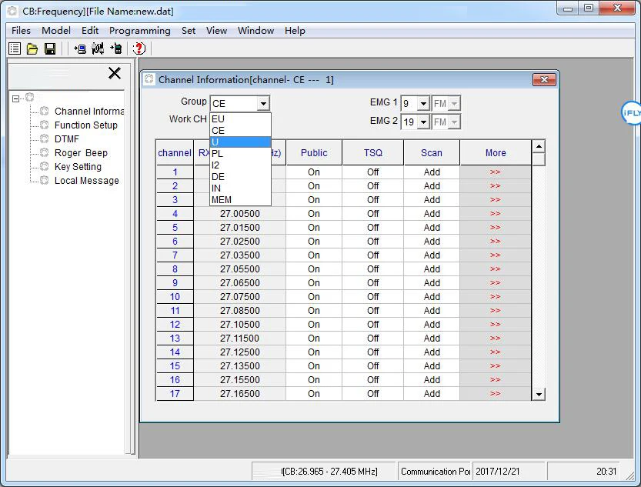Click the iFLY floating badge icon

point(632,112)
